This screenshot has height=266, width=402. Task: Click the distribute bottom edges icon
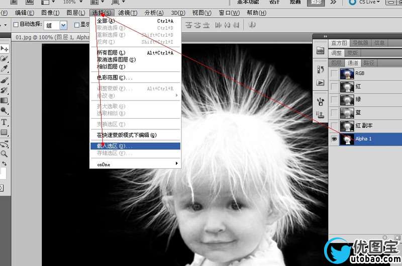(x=206, y=25)
